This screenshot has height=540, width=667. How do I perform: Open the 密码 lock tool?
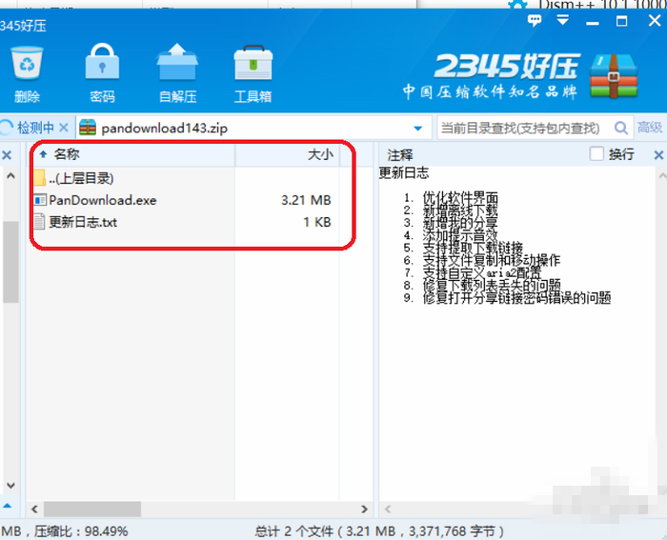coord(102,62)
